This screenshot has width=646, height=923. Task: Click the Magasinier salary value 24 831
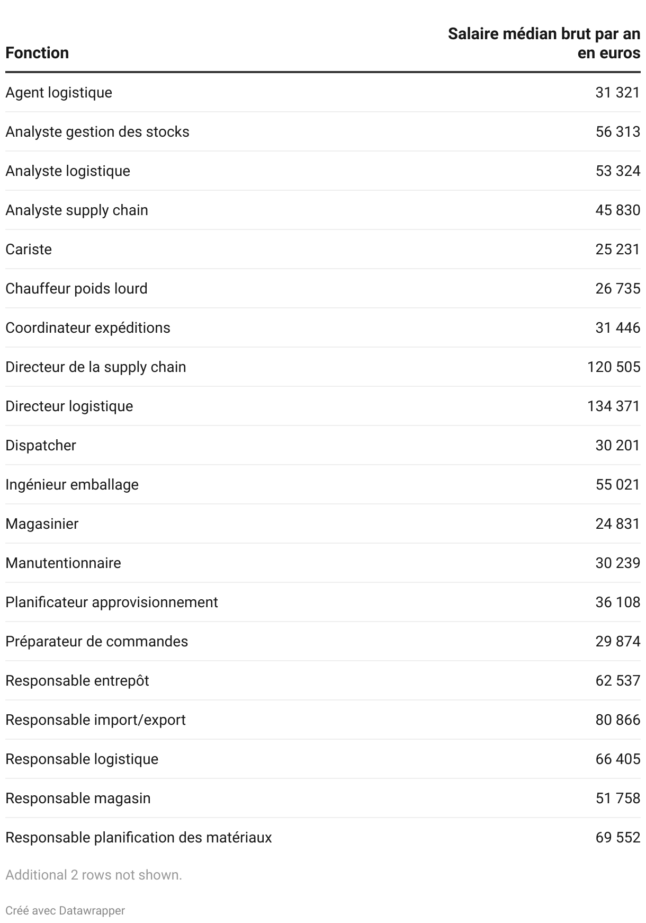point(617,524)
